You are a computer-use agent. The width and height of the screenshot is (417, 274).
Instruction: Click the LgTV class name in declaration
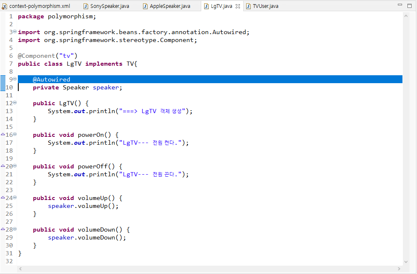[74, 64]
